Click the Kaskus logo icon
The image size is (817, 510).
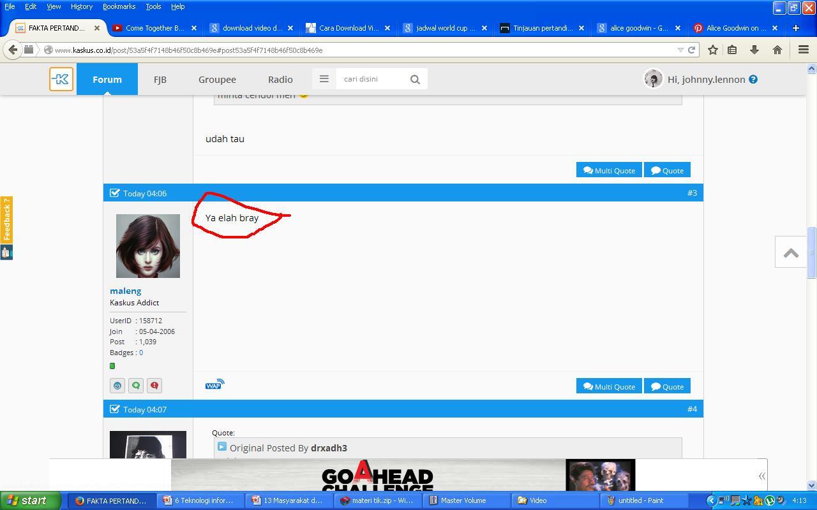[x=61, y=79]
